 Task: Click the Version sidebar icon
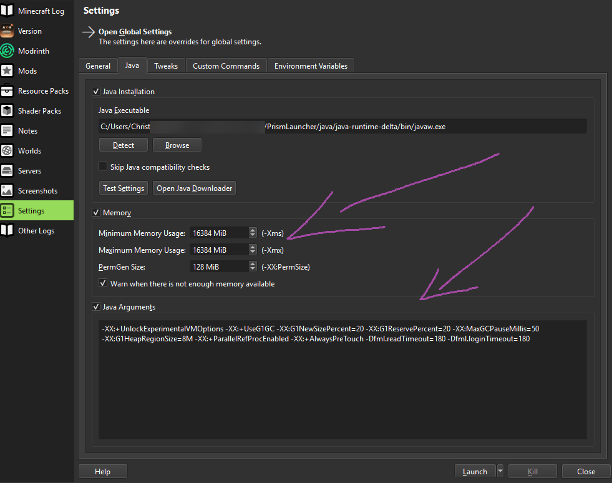tap(7, 31)
